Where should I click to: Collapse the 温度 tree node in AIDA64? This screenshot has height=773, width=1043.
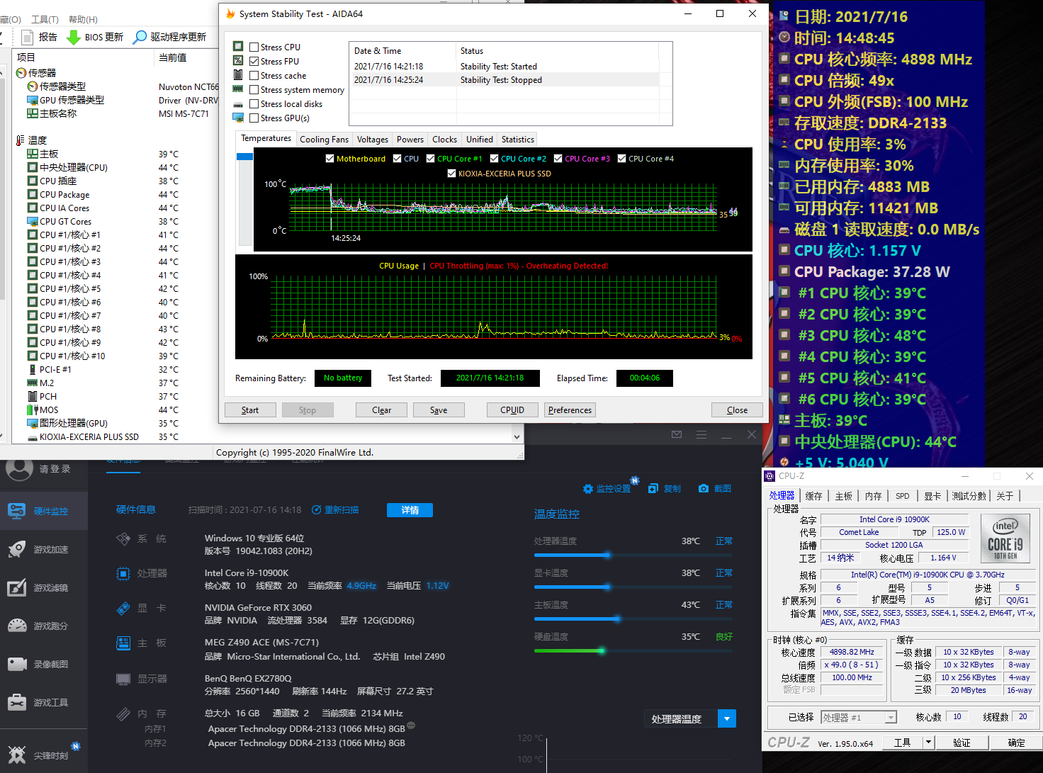pyautogui.click(x=21, y=140)
